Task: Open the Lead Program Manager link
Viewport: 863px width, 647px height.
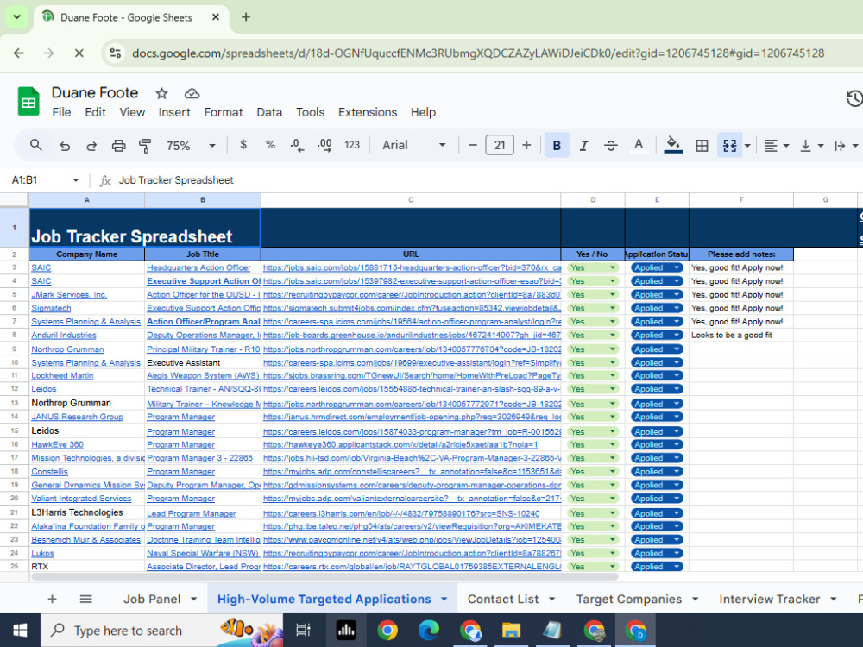Action: [x=191, y=513]
